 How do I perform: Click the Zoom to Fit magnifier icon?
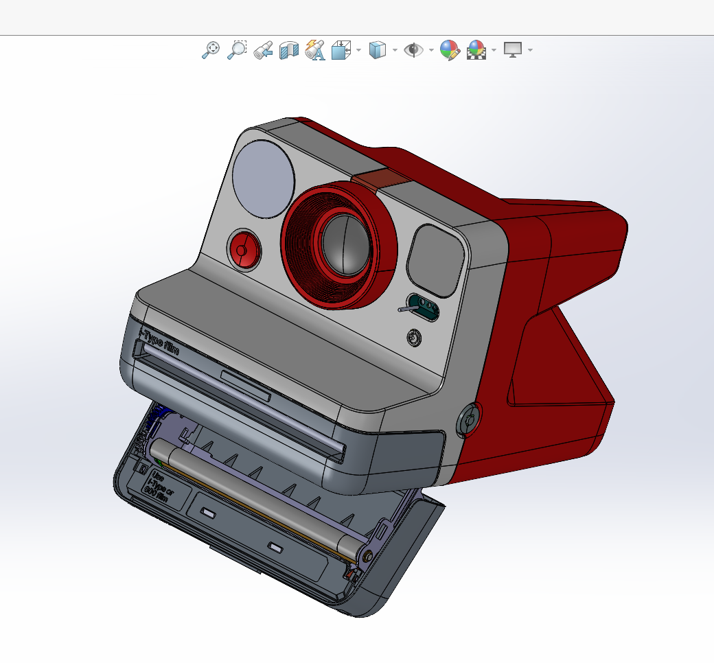210,49
